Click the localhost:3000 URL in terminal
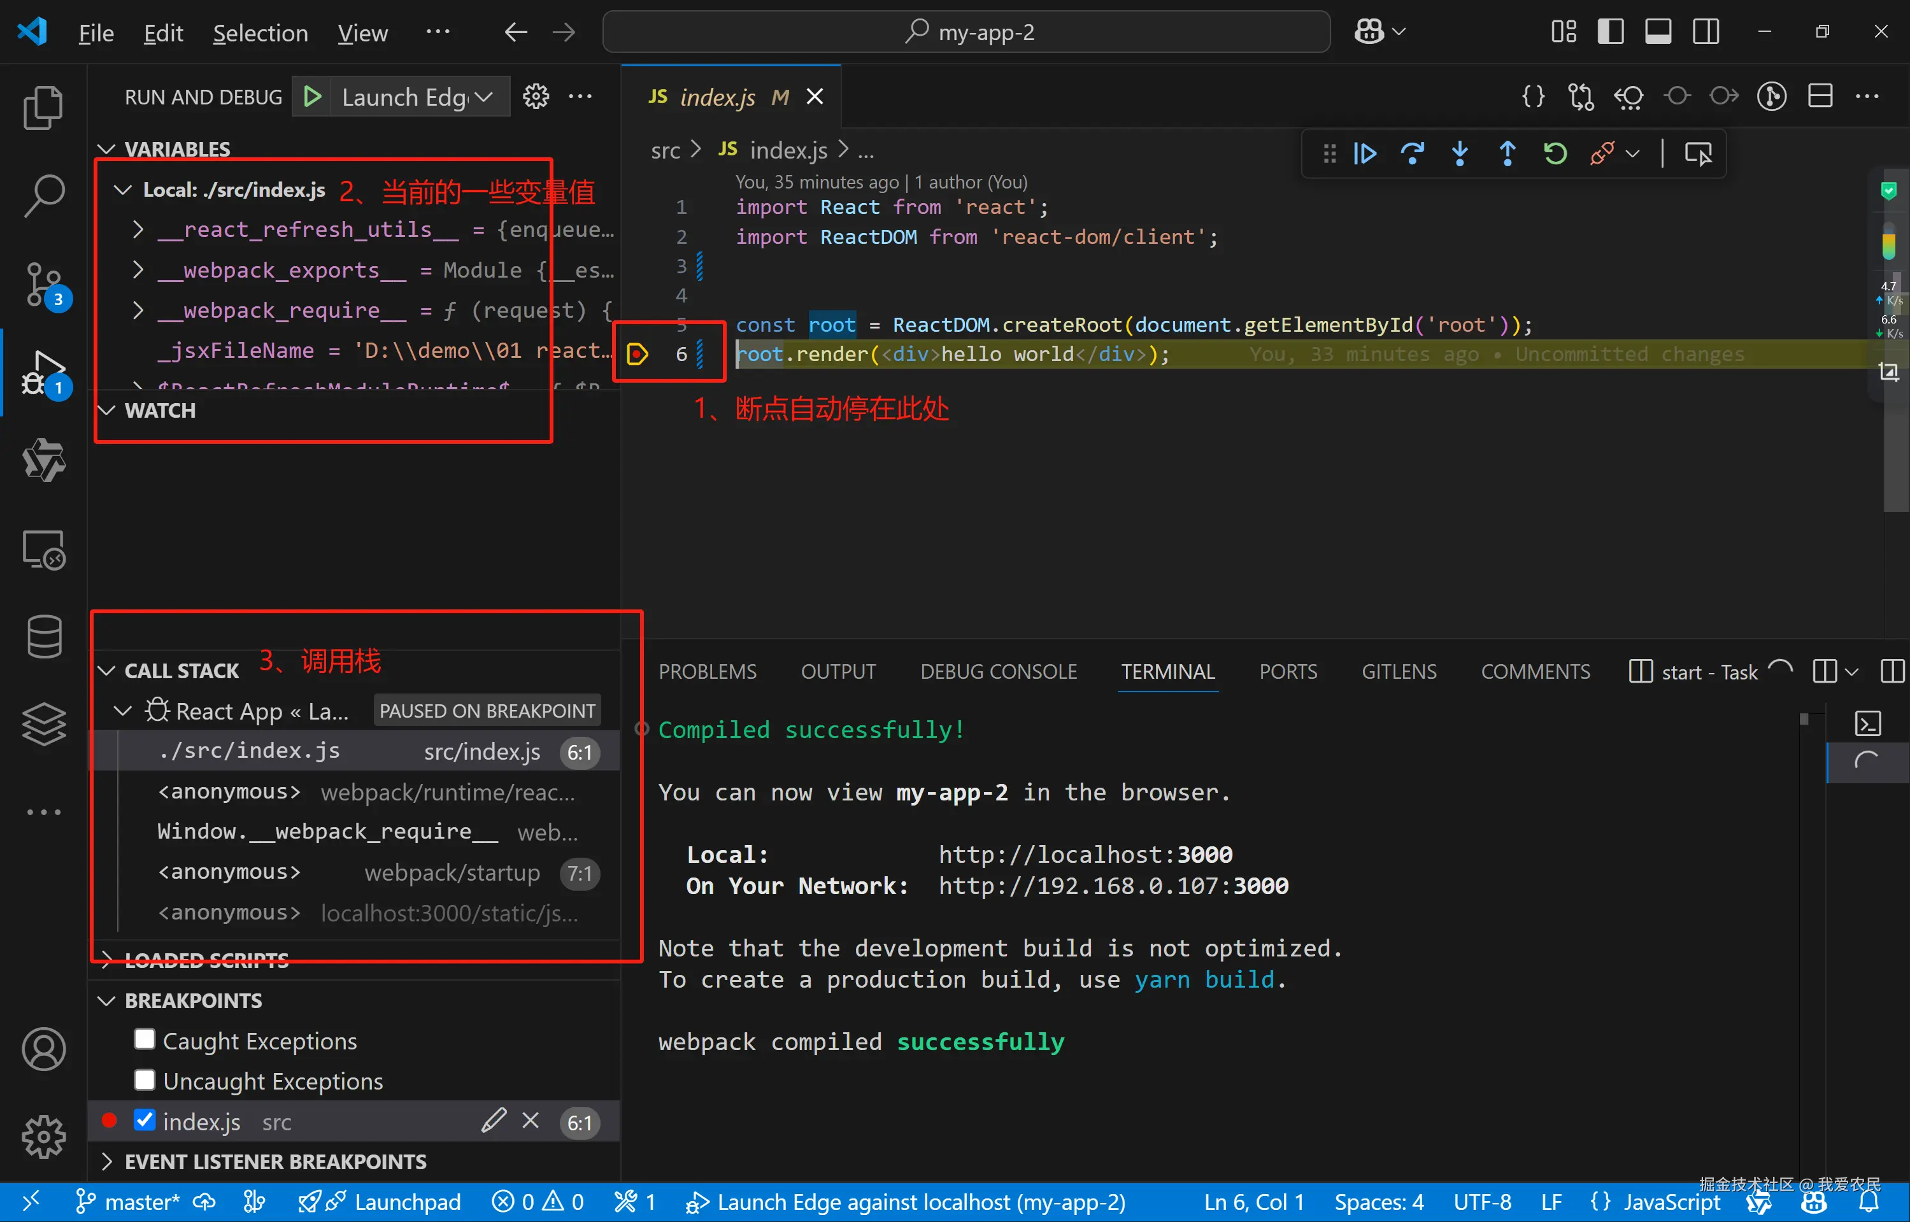 (x=1085, y=855)
